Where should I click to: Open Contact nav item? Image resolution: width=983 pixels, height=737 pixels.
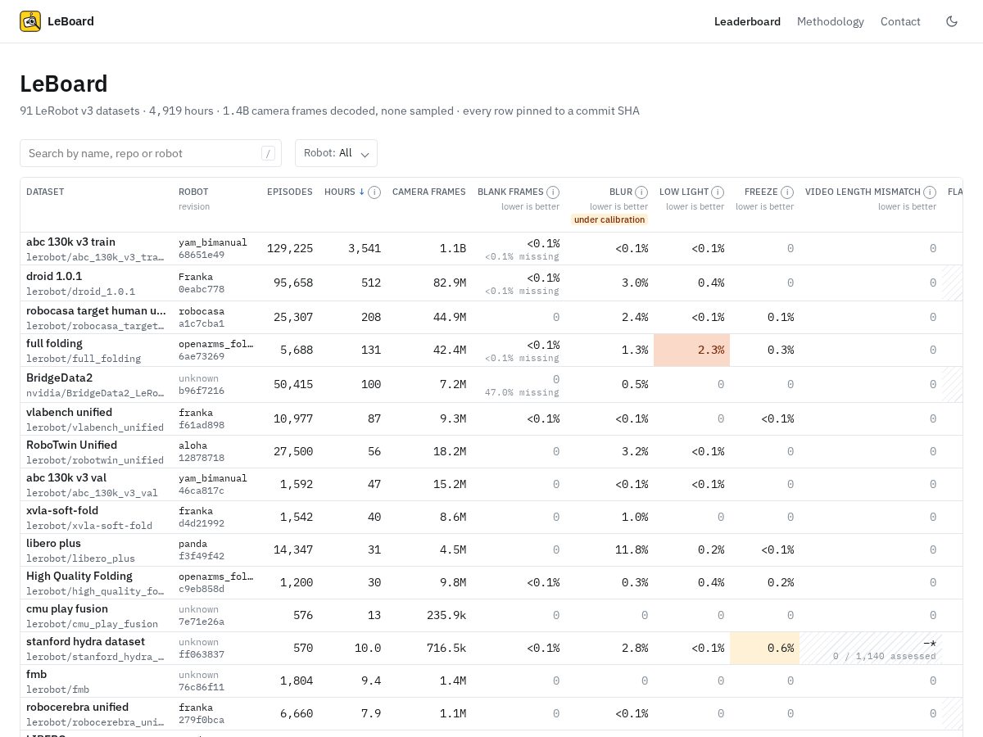[900, 21]
